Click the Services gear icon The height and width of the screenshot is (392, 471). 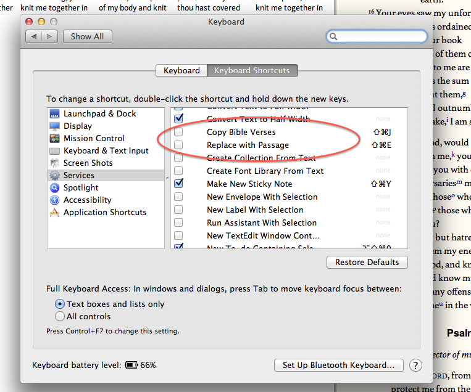(x=54, y=175)
